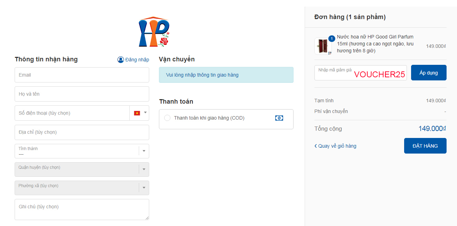The image size is (457, 226).
Task: Select Thanh toán khi giao hàng radio
Action: tap(167, 118)
